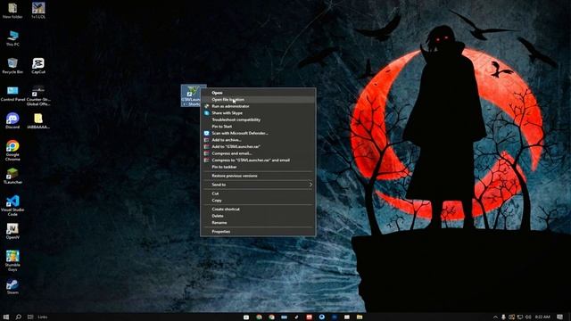
Task: Select the GTAVLauncher shortcut icon on desktop
Action: pos(191,95)
